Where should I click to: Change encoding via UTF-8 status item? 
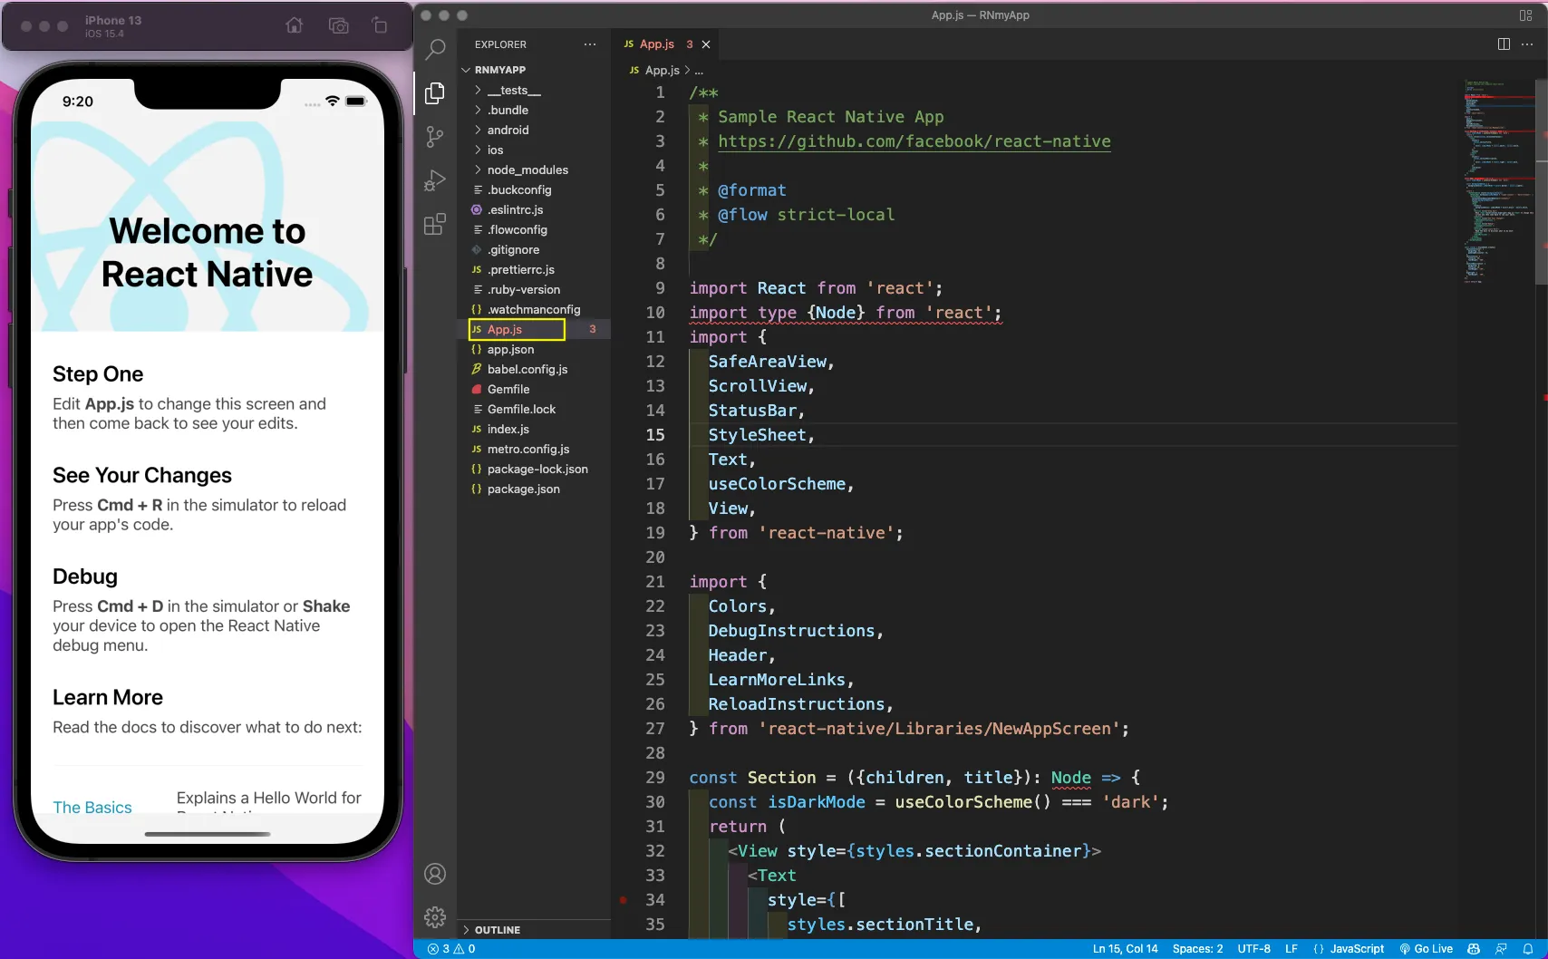tap(1253, 949)
